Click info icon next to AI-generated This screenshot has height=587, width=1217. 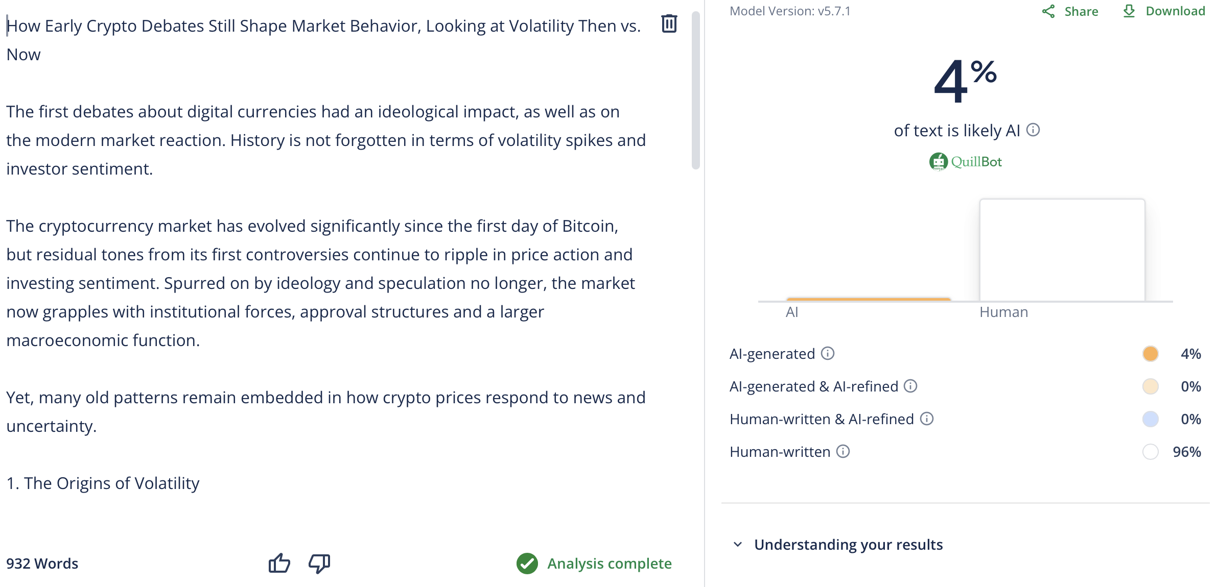tap(828, 353)
